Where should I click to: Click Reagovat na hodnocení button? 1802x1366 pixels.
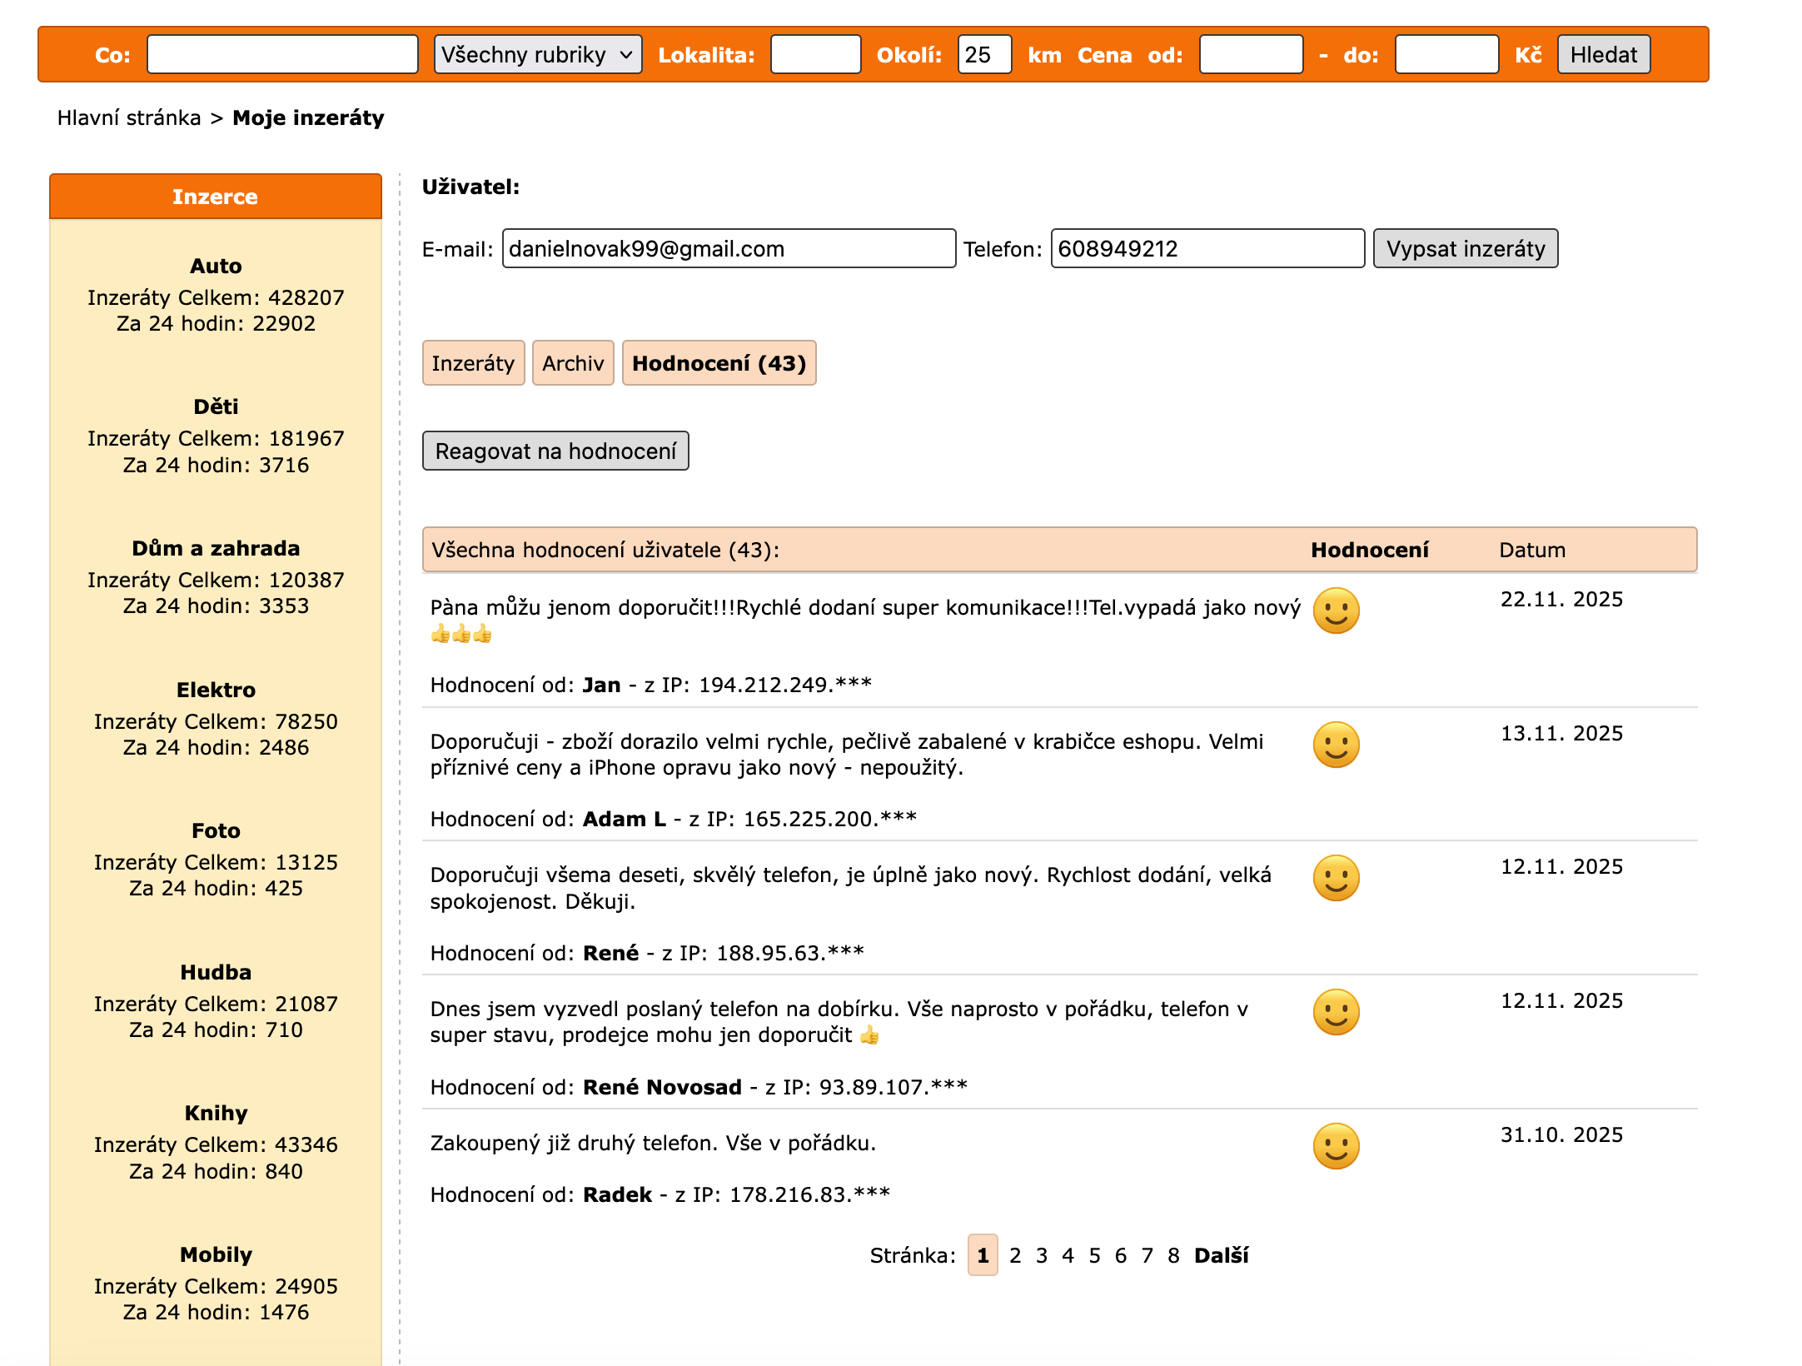click(x=555, y=451)
